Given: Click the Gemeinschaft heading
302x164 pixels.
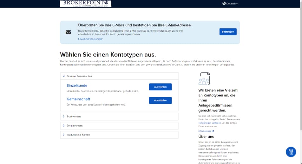Looking at the screenshot, I should (x=78, y=99).
